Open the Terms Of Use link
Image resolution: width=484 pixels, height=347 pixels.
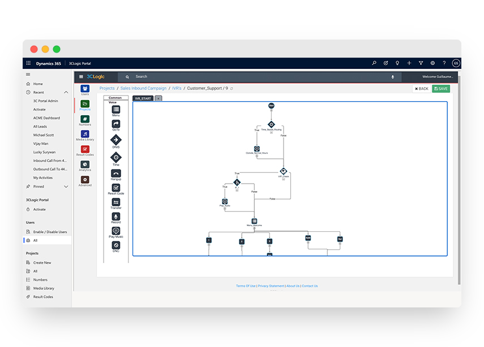click(246, 286)
